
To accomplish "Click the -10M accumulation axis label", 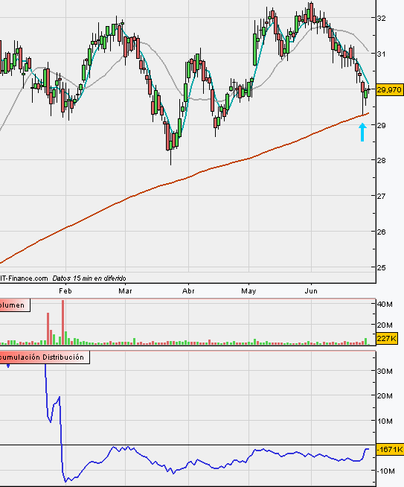I will pos(386,471).
